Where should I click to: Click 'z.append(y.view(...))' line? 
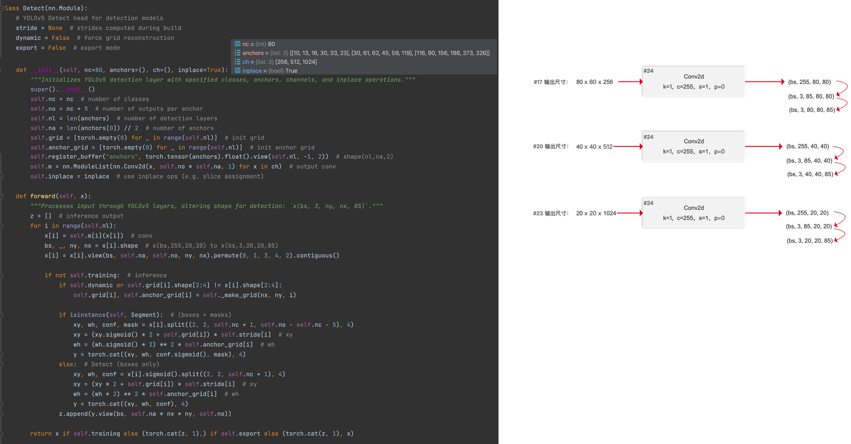click(145, 414)
